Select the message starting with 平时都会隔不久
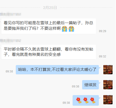Image resolution: width=116 pixels, height=108 pixels. pos(49,52)
